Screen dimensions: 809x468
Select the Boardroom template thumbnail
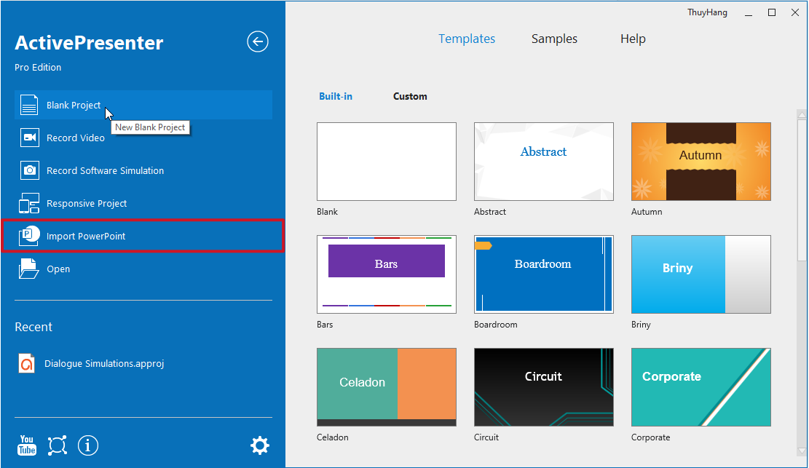544,274
